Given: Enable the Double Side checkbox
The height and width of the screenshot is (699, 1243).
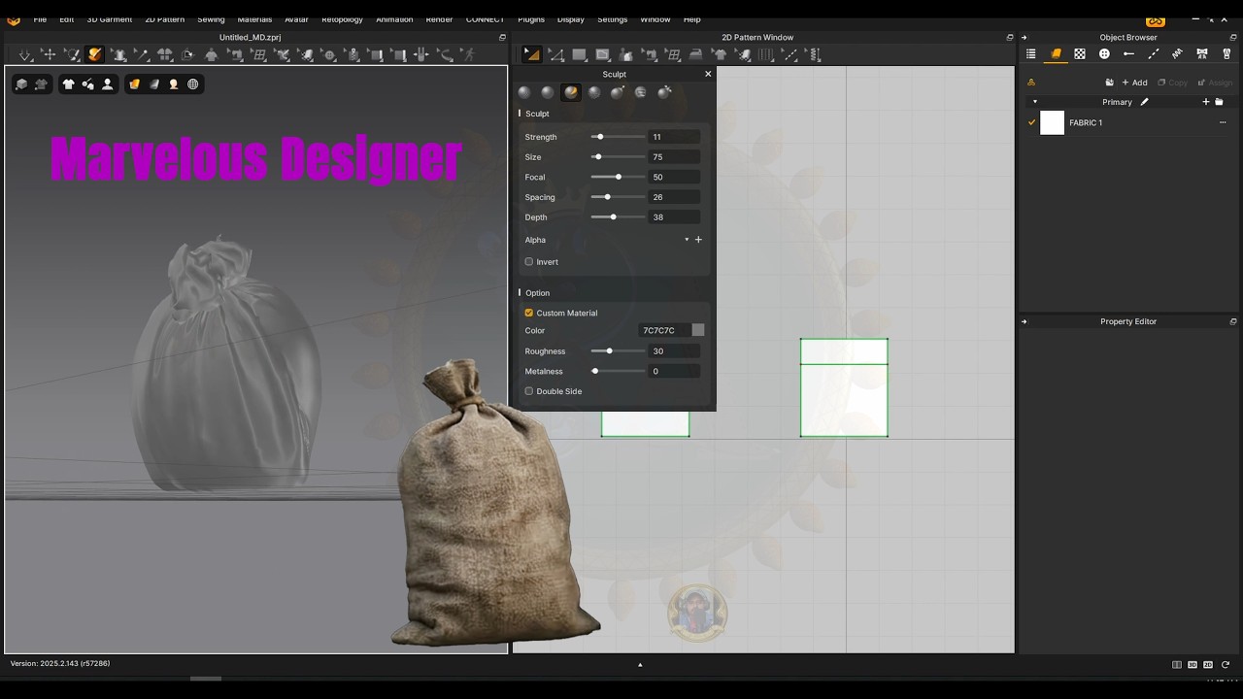Looking at the screenshot, I should 529,391.
